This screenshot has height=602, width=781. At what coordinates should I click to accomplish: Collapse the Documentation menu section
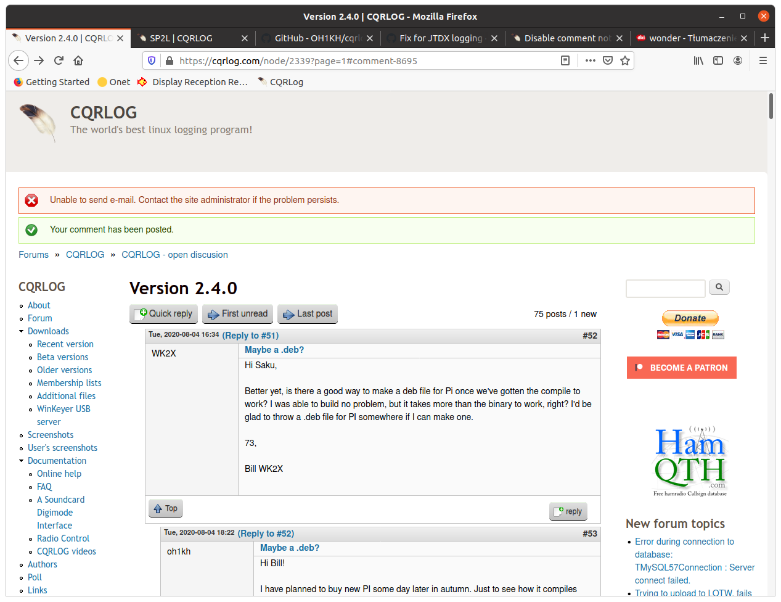[22, 461]
